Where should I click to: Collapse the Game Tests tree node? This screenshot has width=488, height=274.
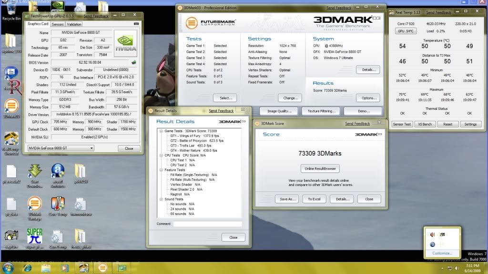161,131
